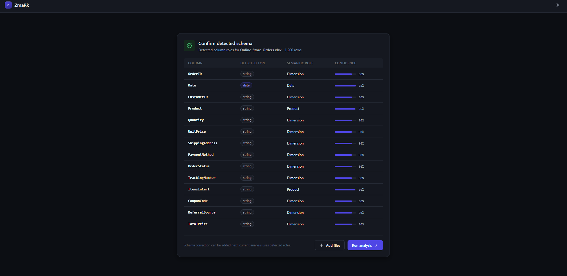Click the Add files button
This screenshot has height=276, width=567.
pyautogui.click(x=329, y=245)
